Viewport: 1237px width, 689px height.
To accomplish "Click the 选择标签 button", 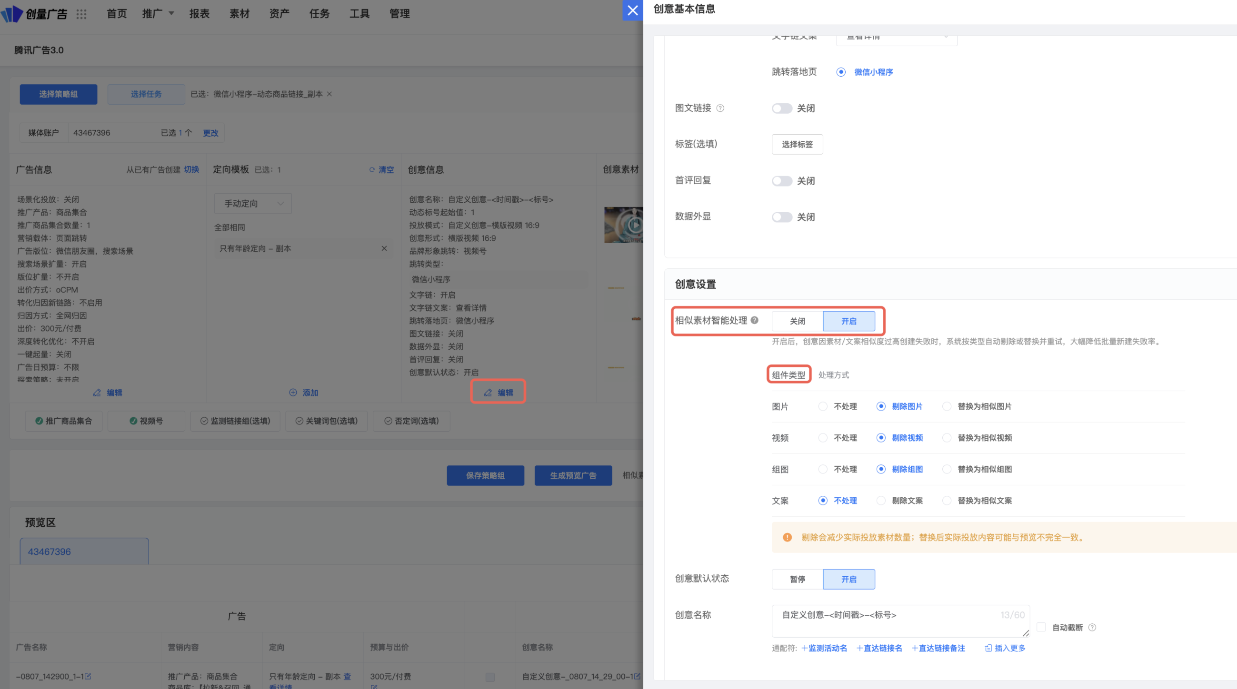I will pos(797,144).
